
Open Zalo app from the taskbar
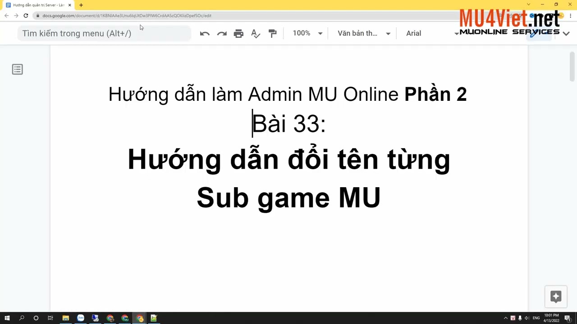point(80,318)
